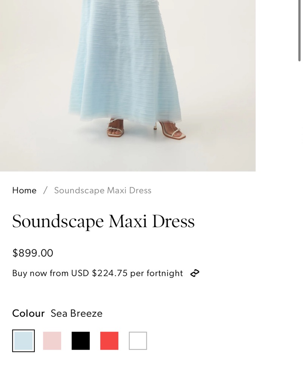The width and height of the screenshot is (303, 378).
Task: Select the red colour swatch
Action: click(109, 341)
